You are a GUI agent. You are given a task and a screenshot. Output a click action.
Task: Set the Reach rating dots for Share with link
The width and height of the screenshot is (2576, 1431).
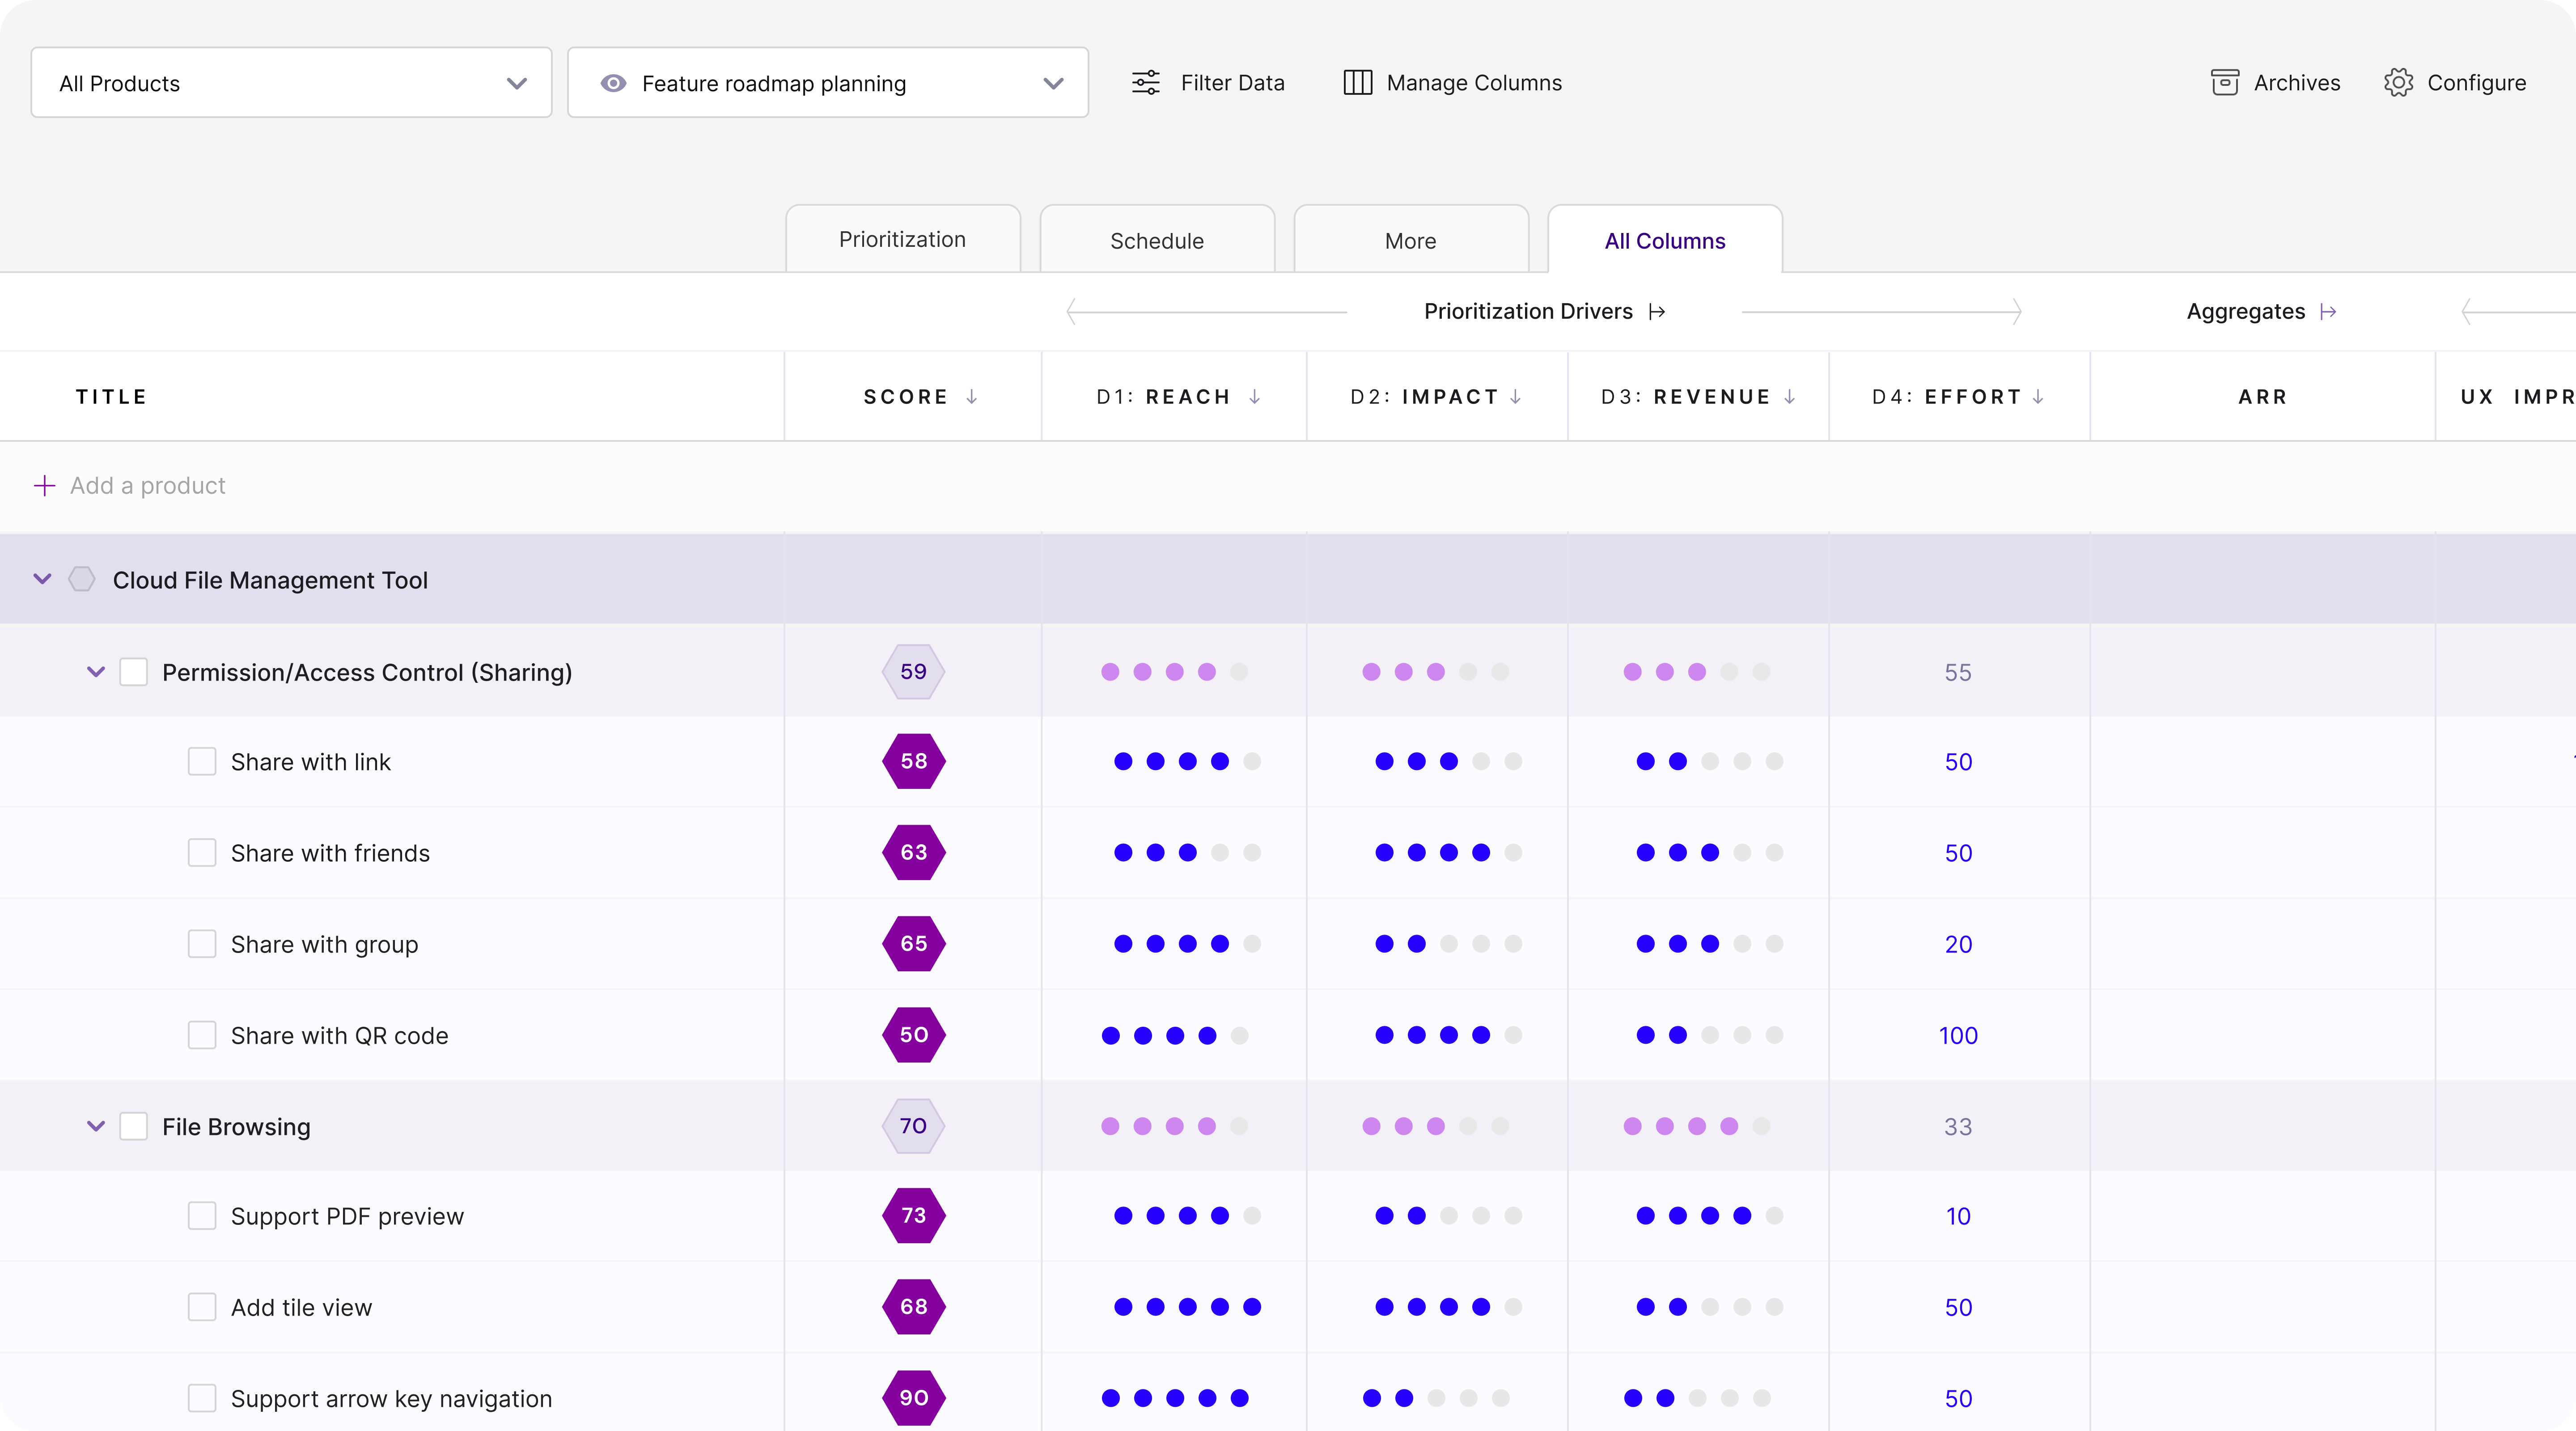pyautogui.click(x=1187, y=762)
